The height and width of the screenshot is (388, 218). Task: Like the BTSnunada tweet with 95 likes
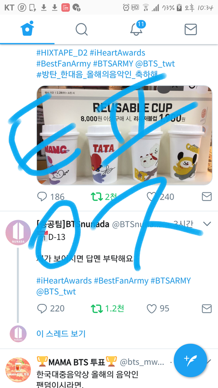152,308
